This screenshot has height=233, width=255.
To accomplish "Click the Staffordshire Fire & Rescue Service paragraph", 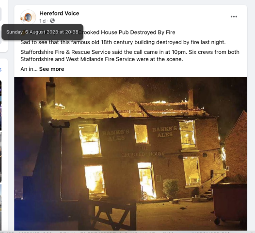I will [x=130, y=55].
